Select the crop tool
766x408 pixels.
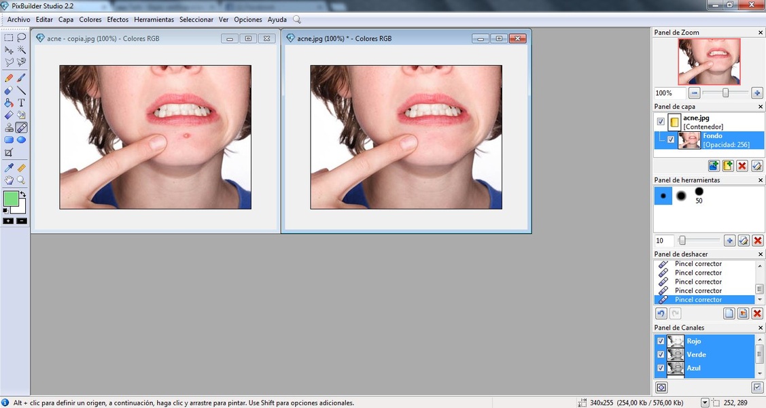(x=9, y=152)
